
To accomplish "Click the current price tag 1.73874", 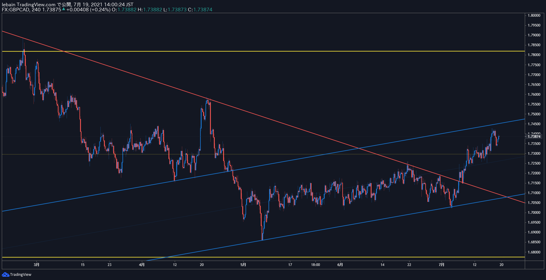I will click(x=534, y=137).
